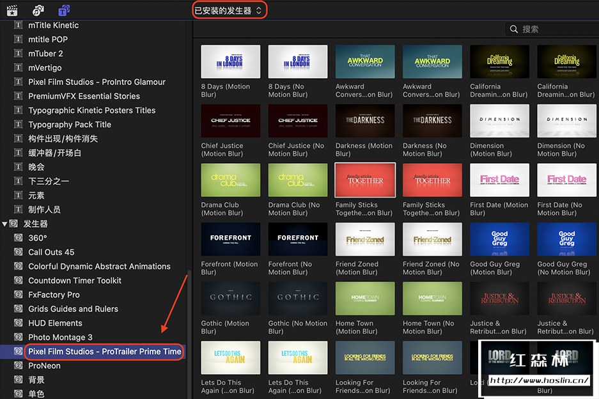Select Forefront (Motion Blur) thumbnail
Viewport: 599px width, 399px height.
(230, 239)
